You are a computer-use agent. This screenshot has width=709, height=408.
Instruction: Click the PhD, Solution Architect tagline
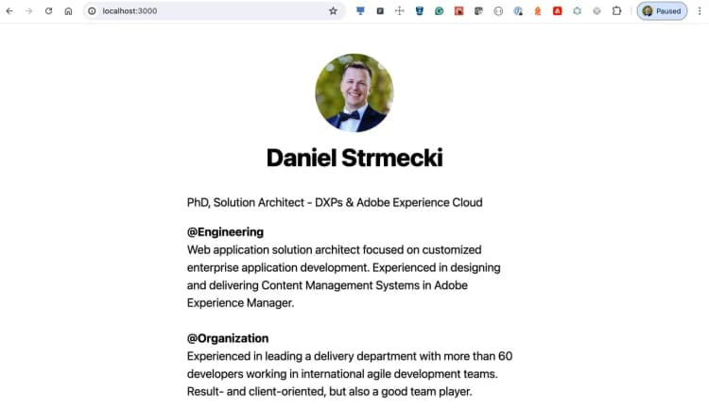tap(335, 202)
